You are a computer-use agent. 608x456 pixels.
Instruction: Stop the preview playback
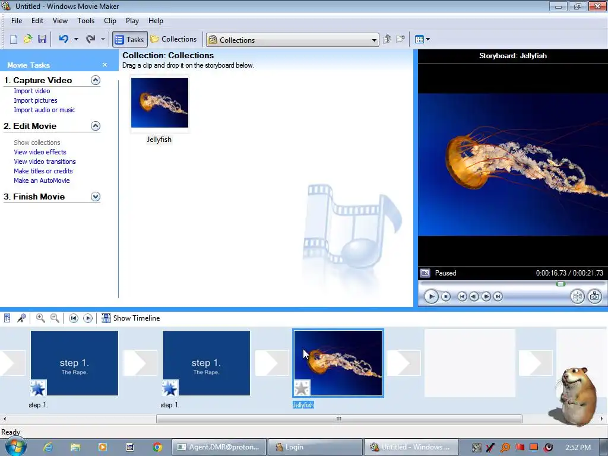[446, 297]
